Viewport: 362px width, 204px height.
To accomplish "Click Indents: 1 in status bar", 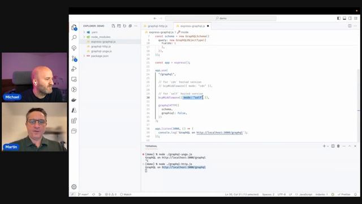I will (322, 194).
